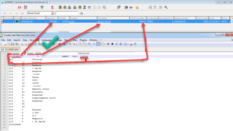The width and height of the screenshot is (233, 131).
Task: Click line 23 text 'Negativo'
Action: 37,119
